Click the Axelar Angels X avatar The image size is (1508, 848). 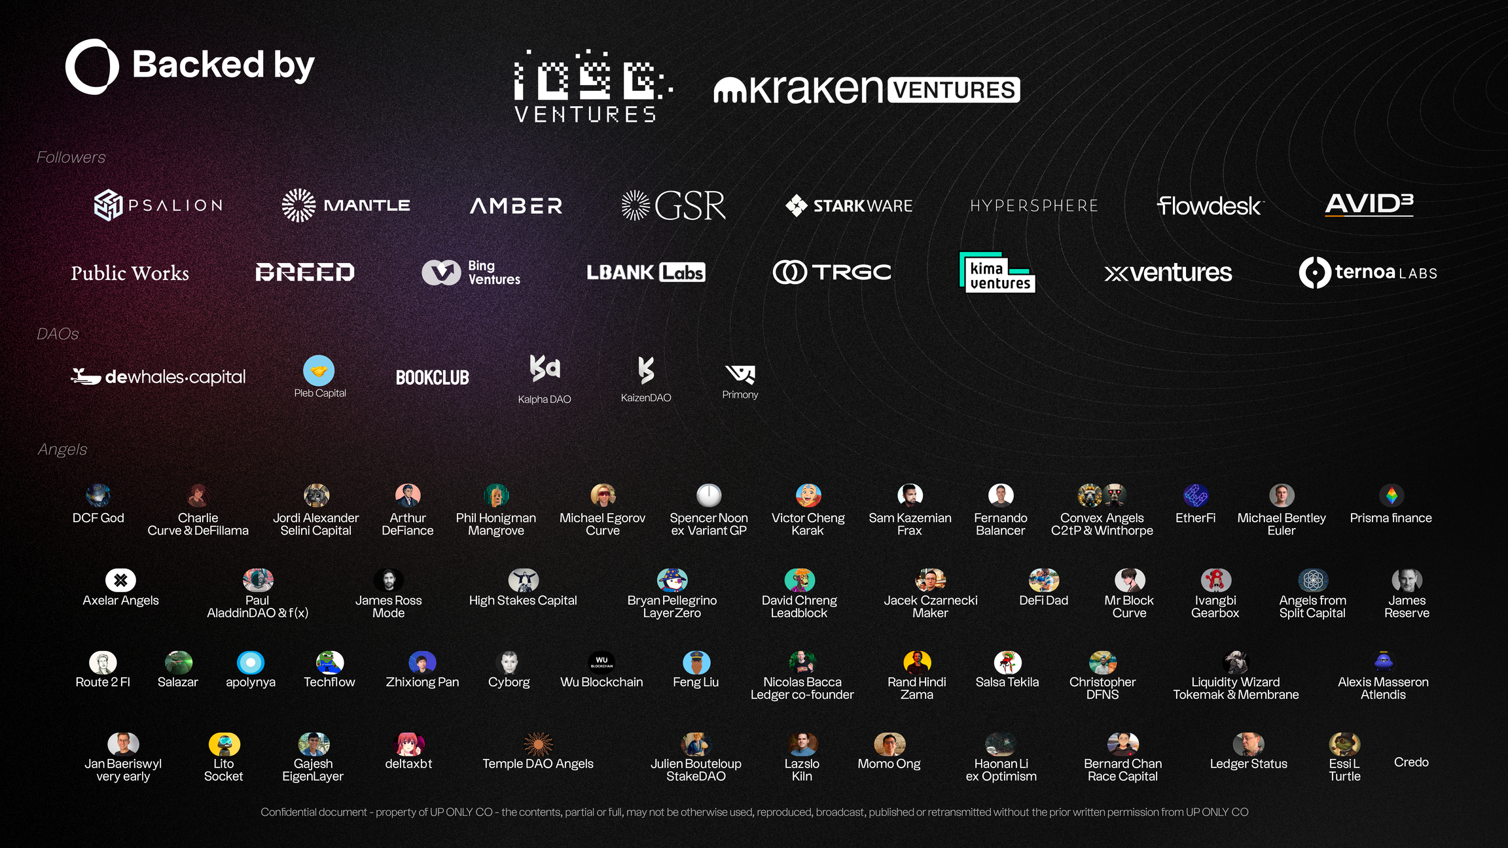coord(120,580)
